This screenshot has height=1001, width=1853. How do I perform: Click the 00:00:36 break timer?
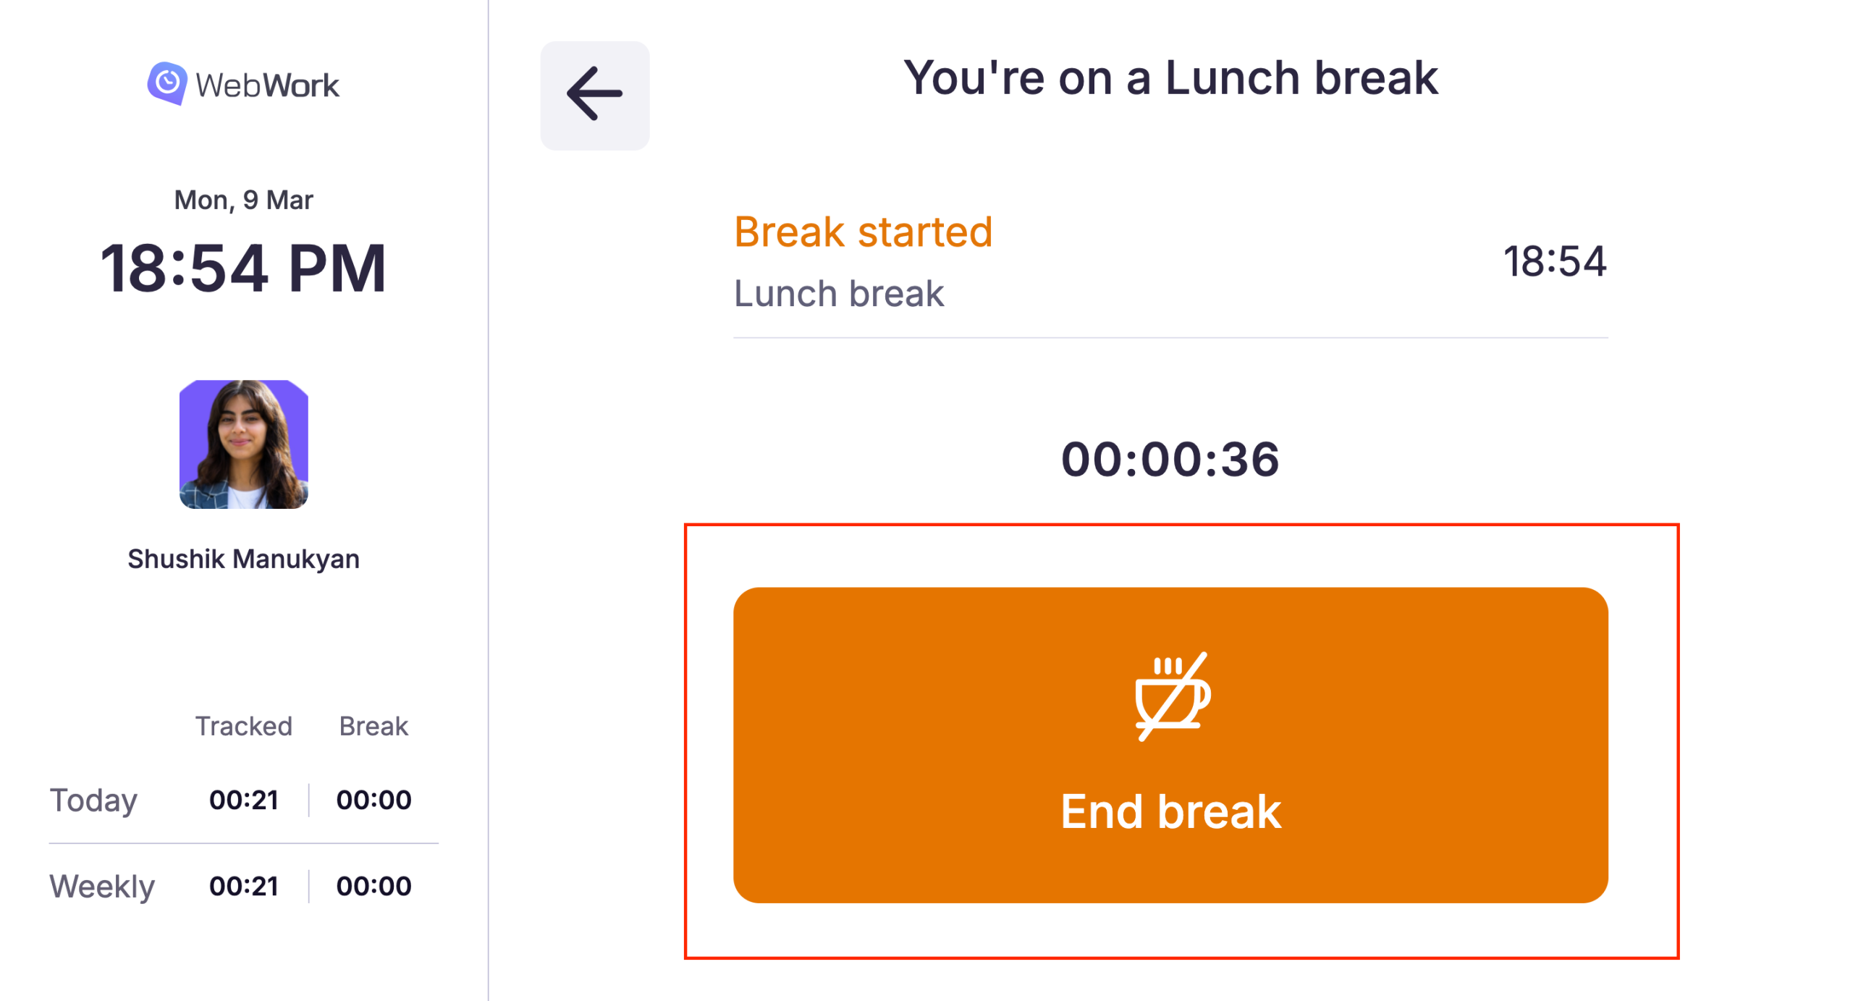[1170, 459]
